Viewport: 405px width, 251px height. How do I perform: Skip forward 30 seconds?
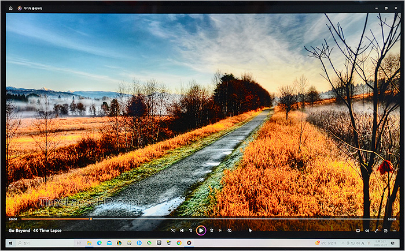(x=211, y=230)
